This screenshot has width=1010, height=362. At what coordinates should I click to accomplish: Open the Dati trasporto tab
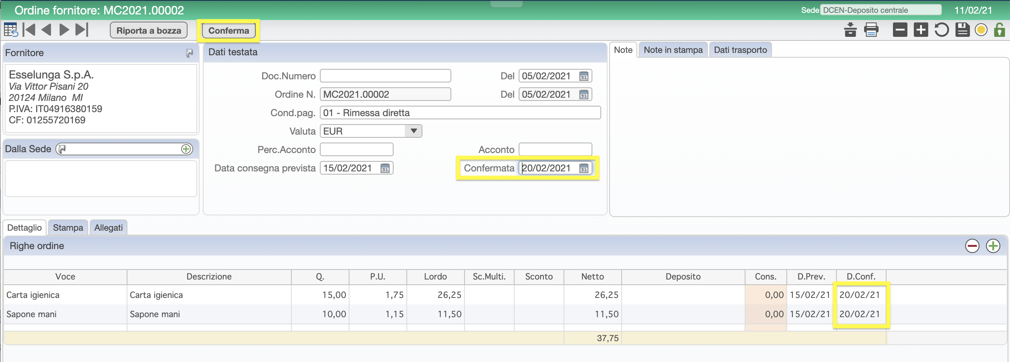coord(740,50)
